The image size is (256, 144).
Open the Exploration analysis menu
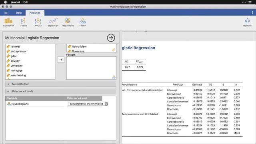point(8,22)
